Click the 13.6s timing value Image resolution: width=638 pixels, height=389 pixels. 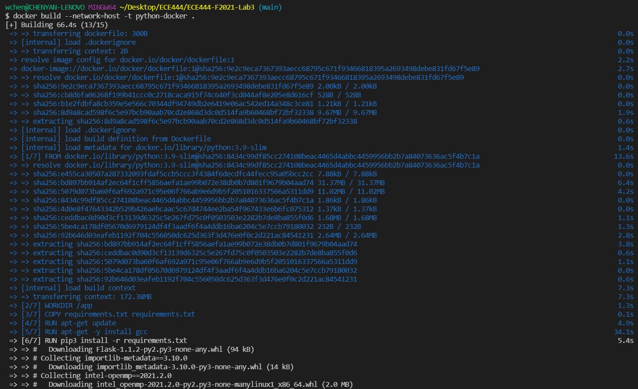(x=624, y=157)
